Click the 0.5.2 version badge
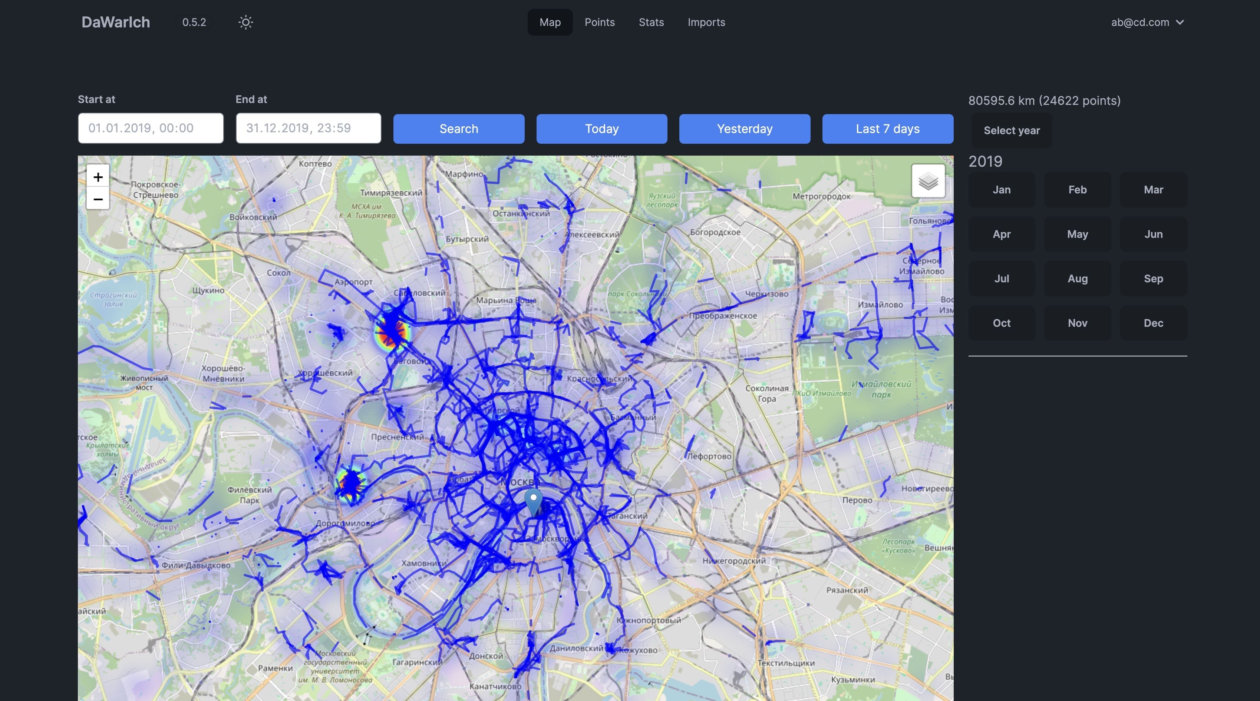 click(194, 22)
